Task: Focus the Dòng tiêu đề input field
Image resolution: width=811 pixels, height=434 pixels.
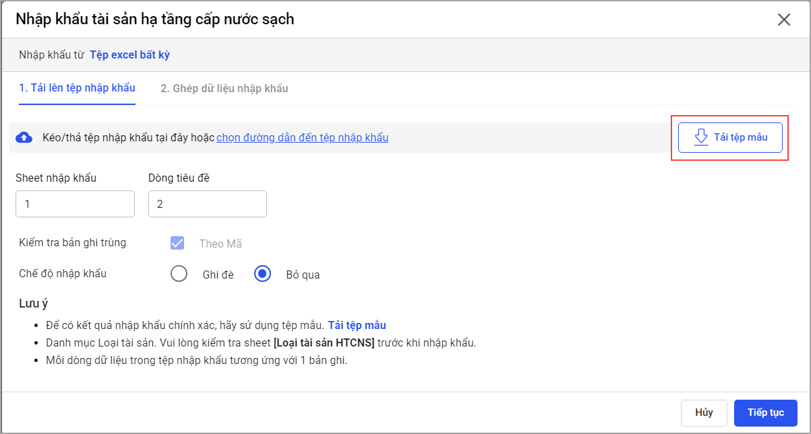Action: [x=207, y=204]
